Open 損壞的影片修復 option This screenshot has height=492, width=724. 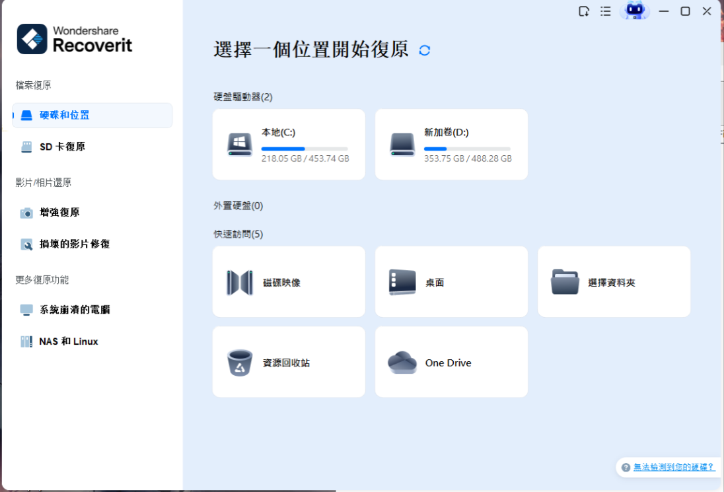pos(92,244)
